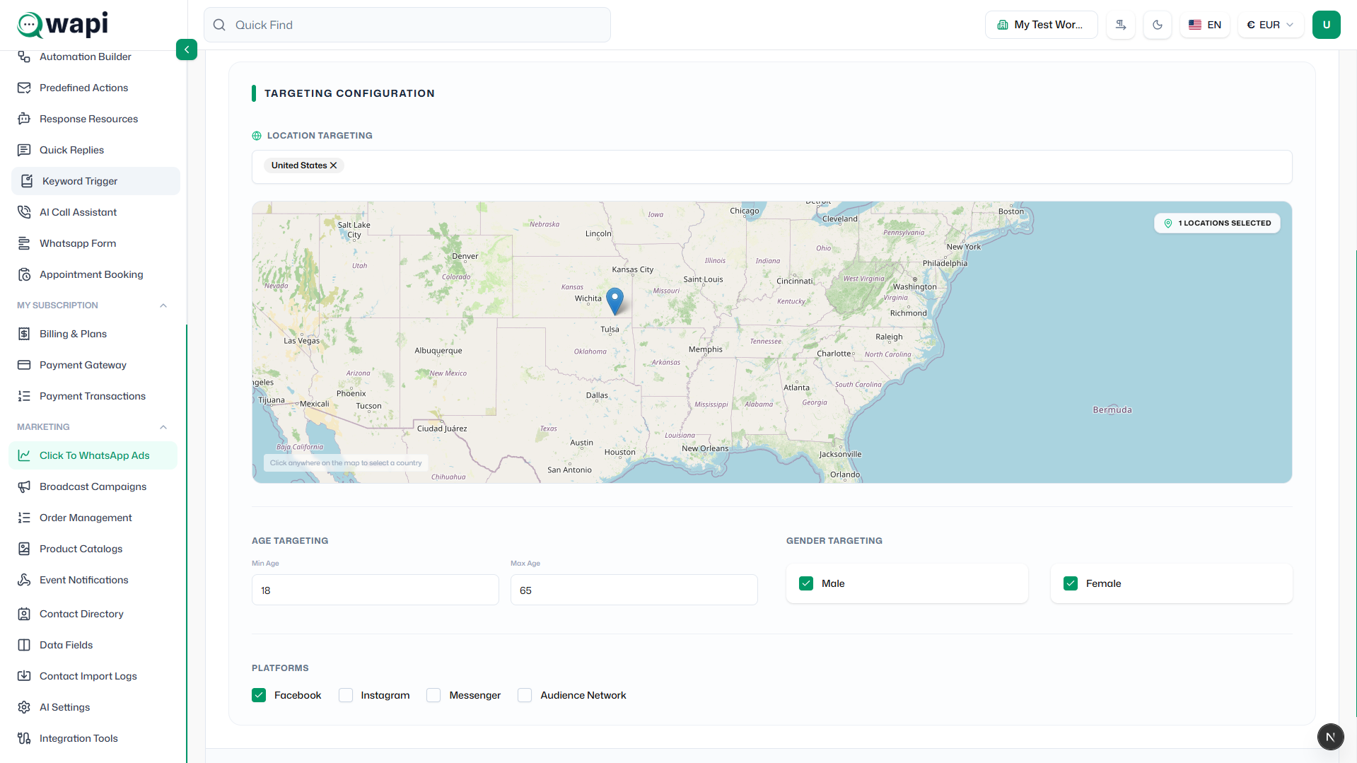Click the AI Settings gear icon

[24, 707]
